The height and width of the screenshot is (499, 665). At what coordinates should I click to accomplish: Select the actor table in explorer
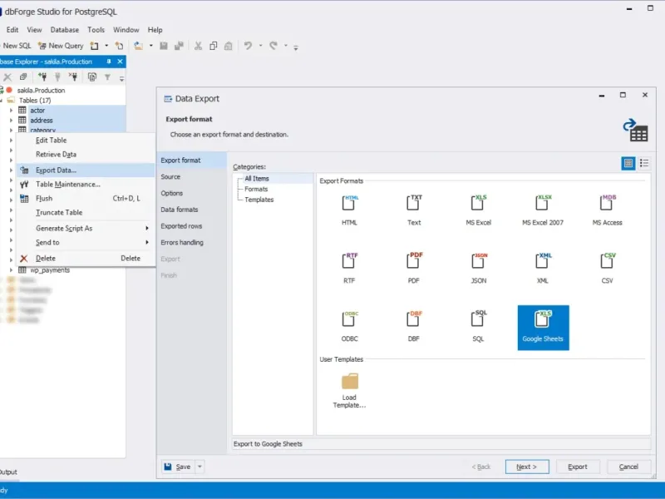37,111
